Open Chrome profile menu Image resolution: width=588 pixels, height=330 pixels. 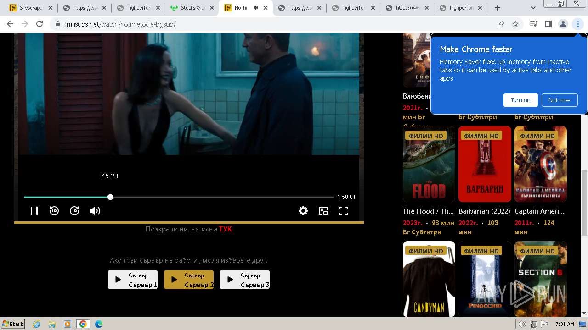[x=563, y=24]
